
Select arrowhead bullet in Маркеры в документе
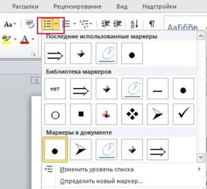tap(81, 150)
